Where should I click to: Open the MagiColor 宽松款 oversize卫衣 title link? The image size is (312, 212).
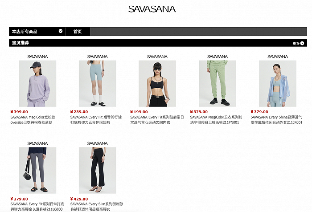point(33,120)
